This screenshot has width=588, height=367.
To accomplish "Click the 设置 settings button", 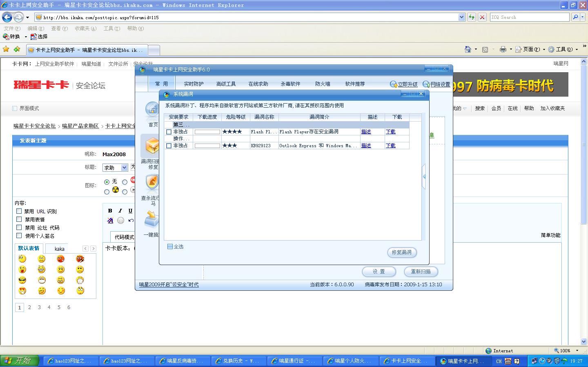I will [x=379, y=272].
